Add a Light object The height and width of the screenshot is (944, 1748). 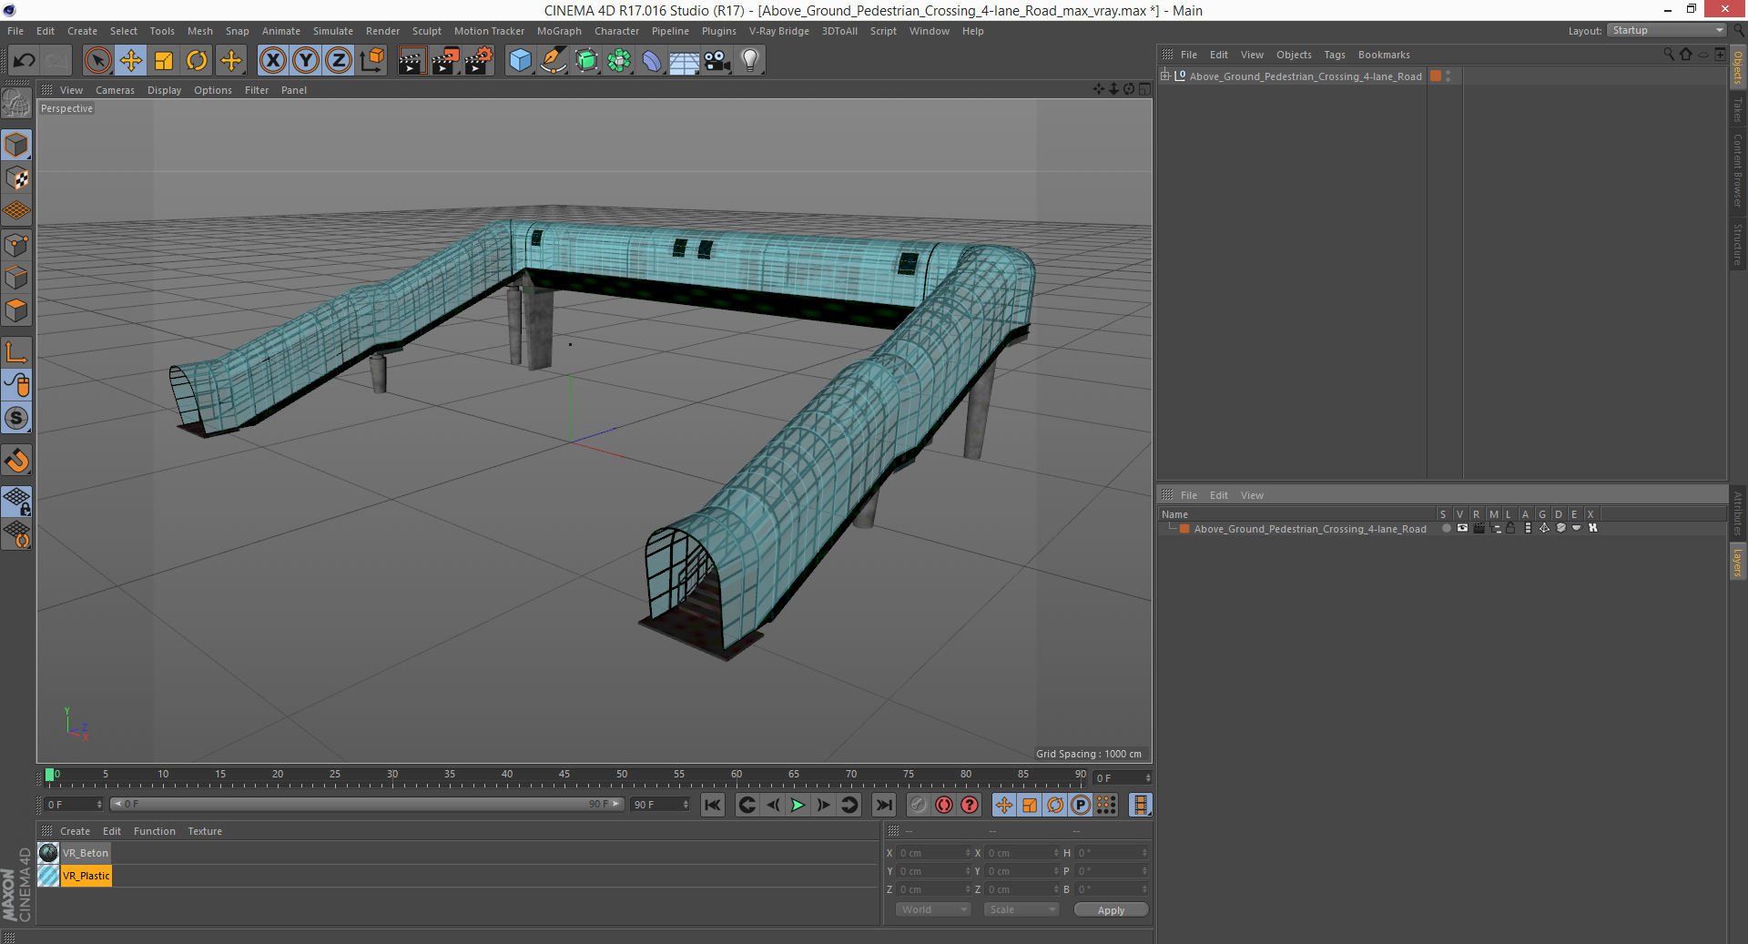750,61
